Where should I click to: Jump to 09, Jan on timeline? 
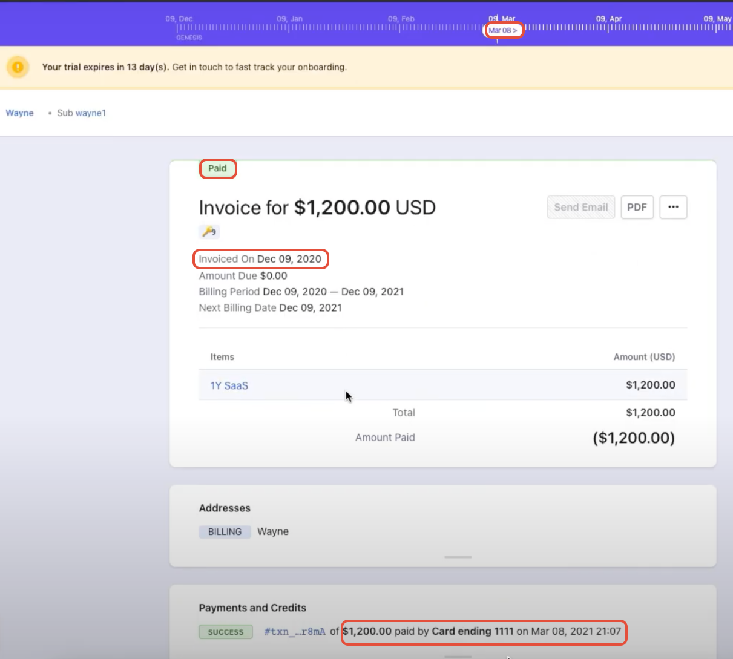click(289, 19)
